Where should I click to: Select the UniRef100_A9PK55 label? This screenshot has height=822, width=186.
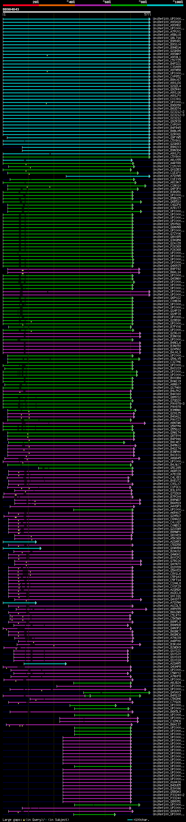(167, 609)
